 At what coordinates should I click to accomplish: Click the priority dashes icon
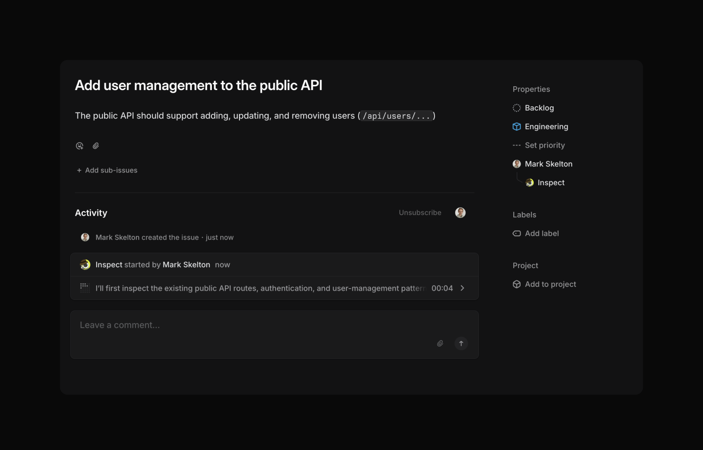coord(516,145)
